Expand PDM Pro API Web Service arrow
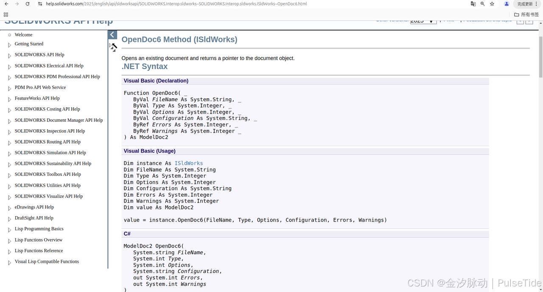This screenshot has height=292, width=543. (x=9, y=88)
